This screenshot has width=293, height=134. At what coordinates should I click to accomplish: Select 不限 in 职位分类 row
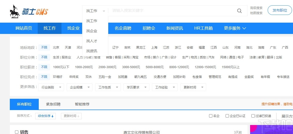tap(44, 57)
